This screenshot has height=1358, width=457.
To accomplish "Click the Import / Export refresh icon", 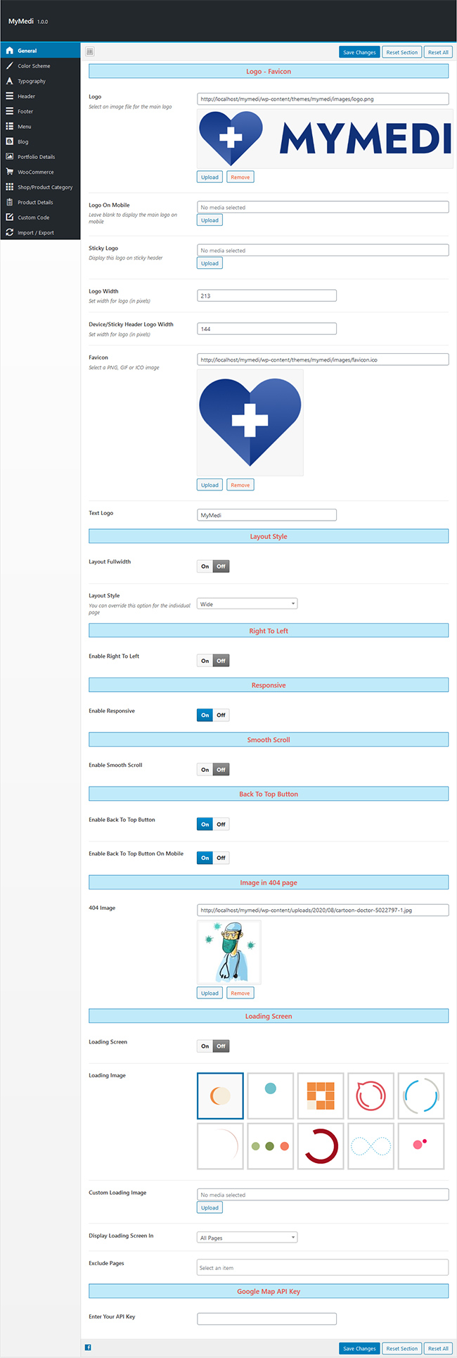I will click(9, 232).
